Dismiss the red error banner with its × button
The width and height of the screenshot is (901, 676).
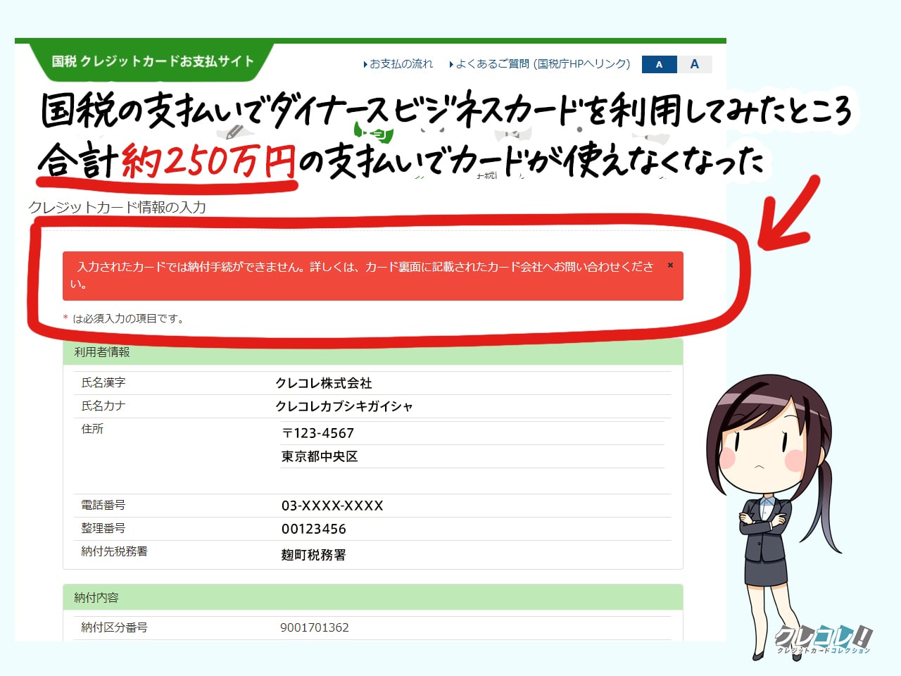[x=669, y=265]
